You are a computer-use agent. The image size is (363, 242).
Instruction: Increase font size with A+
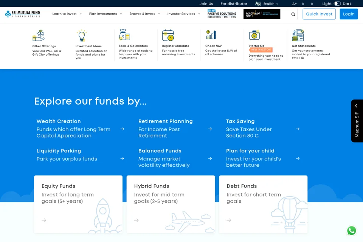(x=294, y=4)
